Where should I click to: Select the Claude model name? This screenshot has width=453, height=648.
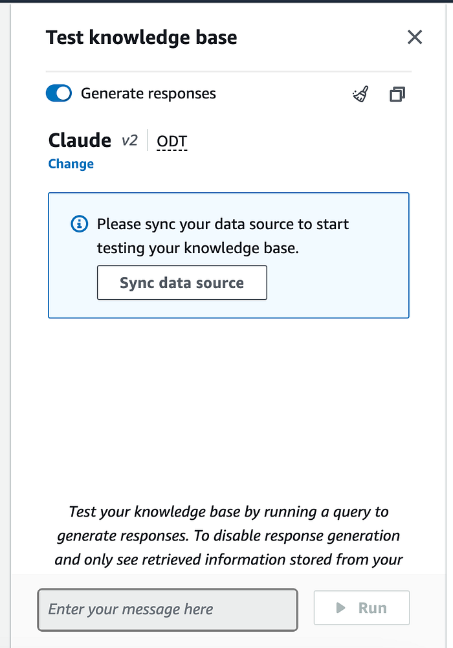point(80,140)
